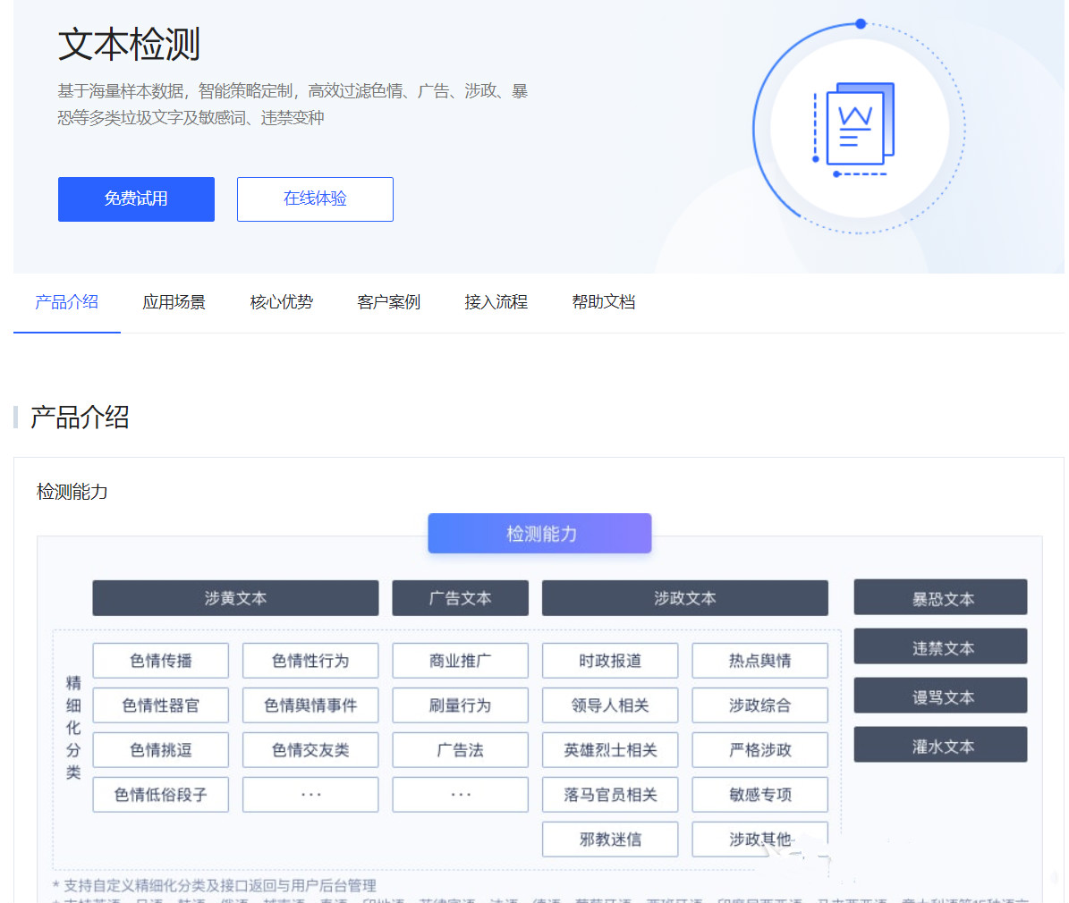The width and height of the screenshot is (1069, 903).
Task: Select the 涉政文本 category header
Action: (684, 598)
